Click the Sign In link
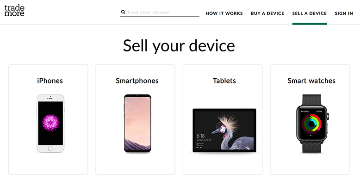Viewport: 360px width, 189px height. tap(344, 13)
